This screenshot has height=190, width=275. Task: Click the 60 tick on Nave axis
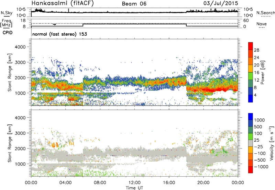pos(246,21)
